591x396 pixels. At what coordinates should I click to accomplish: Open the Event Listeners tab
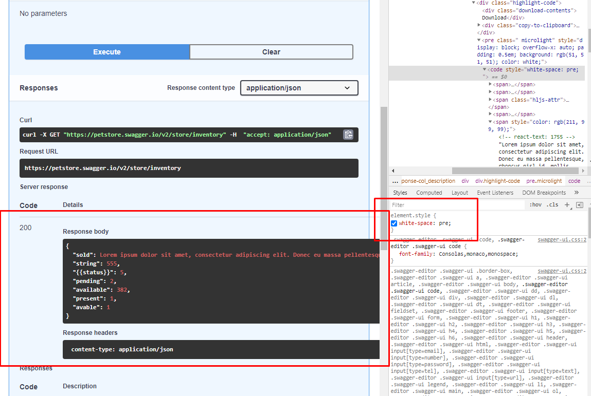[x=495, y=193]
